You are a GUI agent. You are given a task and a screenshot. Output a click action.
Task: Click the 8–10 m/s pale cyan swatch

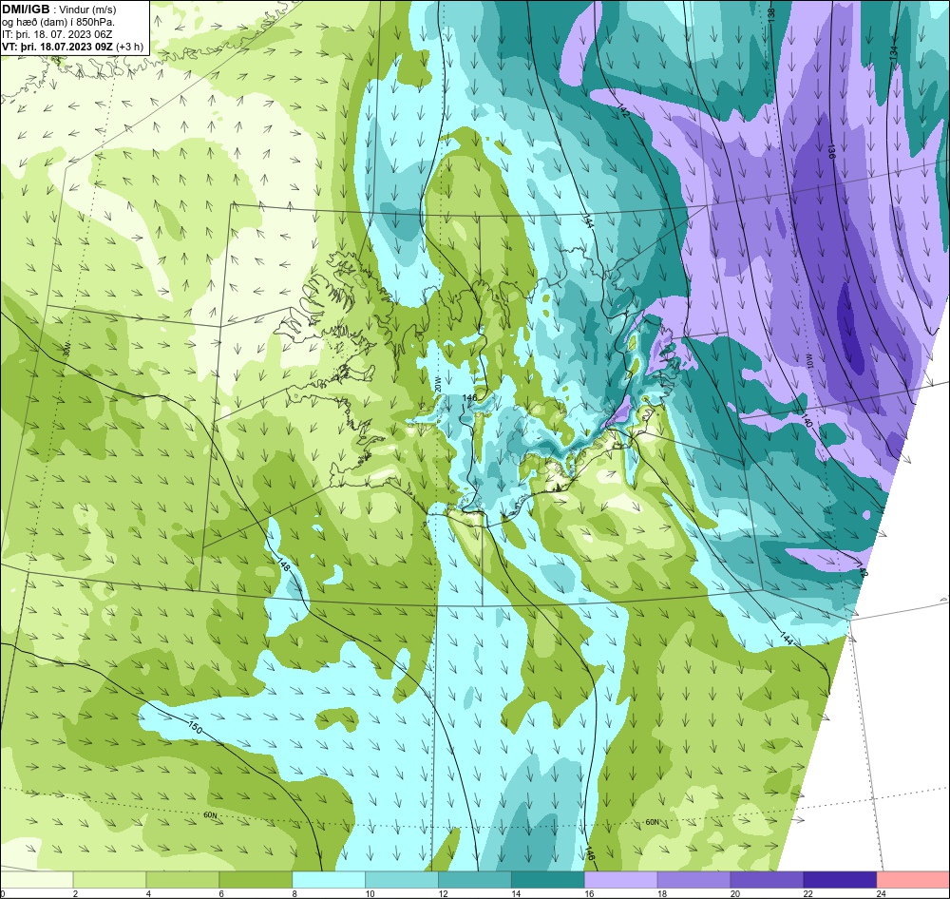[329, 880]
